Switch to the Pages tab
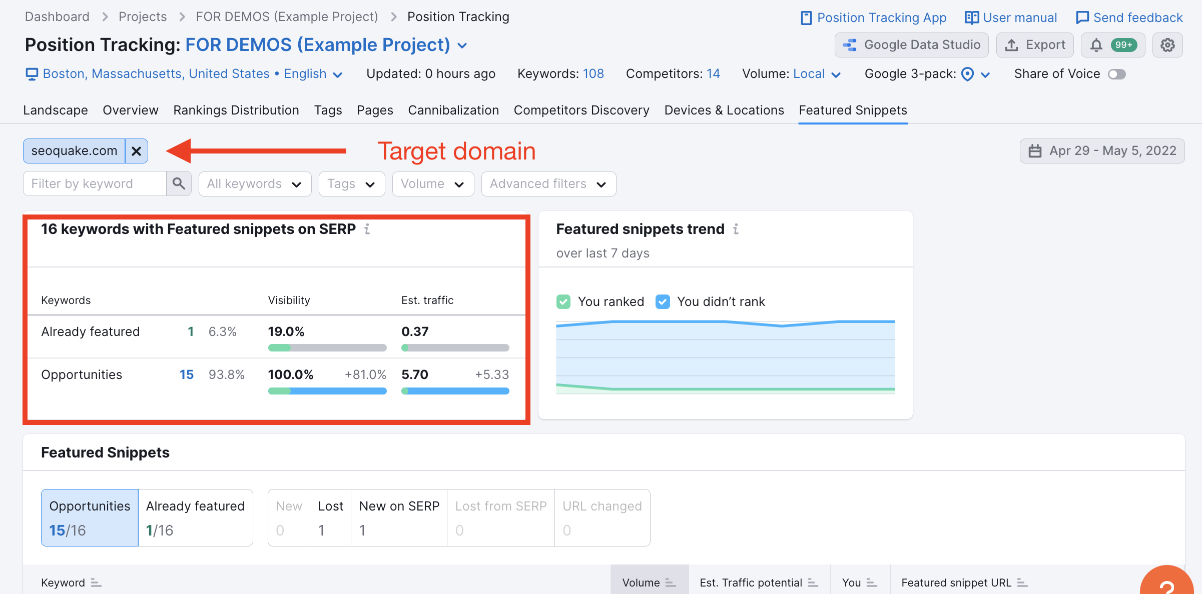Screen dimensions: 1202x594 click(375, 110)
